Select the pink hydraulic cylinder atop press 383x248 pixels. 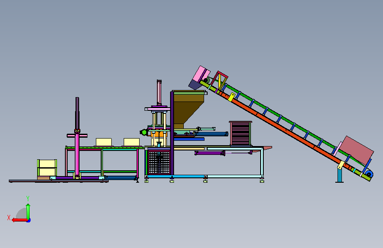(x=159, y=93)
